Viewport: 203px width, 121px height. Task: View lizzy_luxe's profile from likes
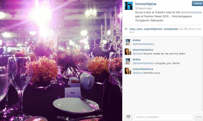[x=136, y=29]
